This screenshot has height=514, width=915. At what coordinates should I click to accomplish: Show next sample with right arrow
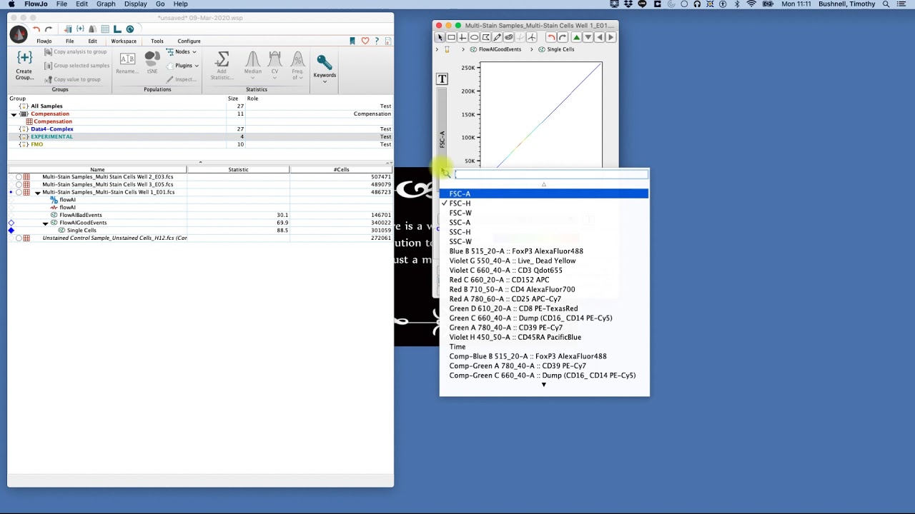[x=610, y=37]
